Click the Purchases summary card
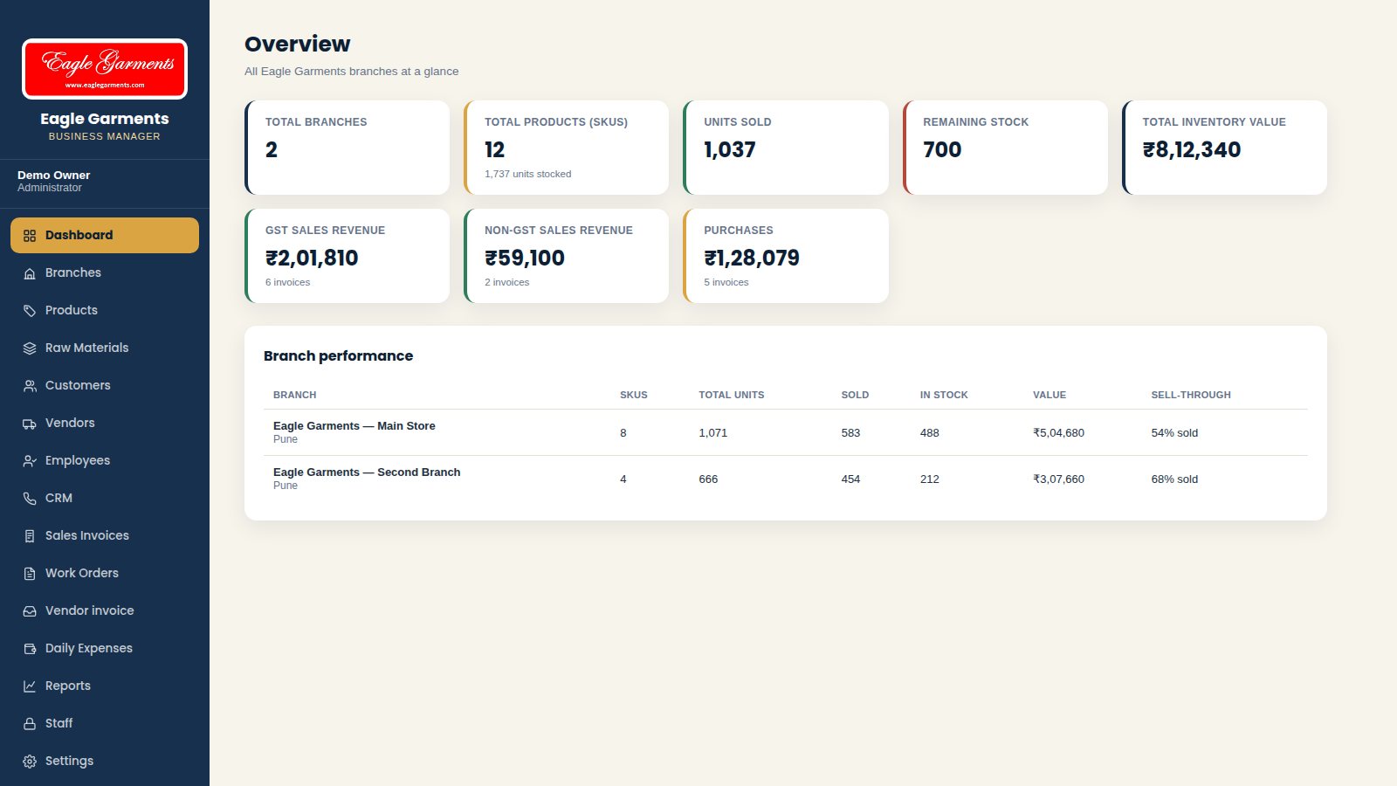 click(786, 256)
